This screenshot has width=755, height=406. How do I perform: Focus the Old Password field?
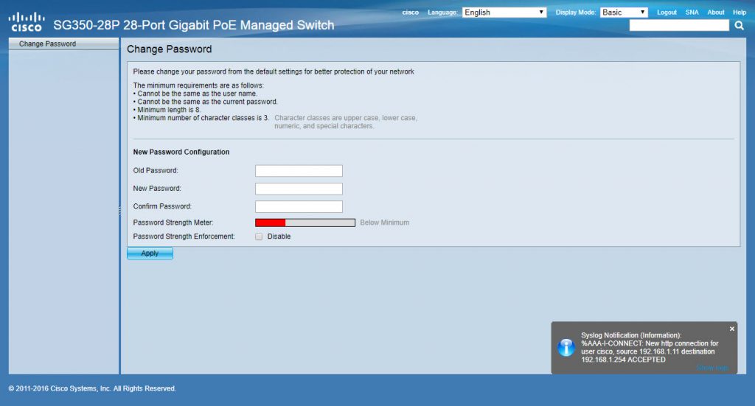[x=299, y=171]
